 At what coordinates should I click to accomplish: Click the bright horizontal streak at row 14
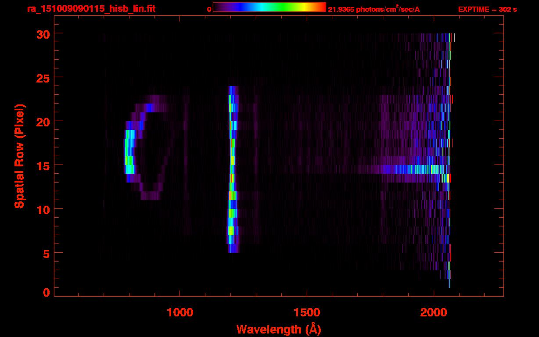(404, 169)
